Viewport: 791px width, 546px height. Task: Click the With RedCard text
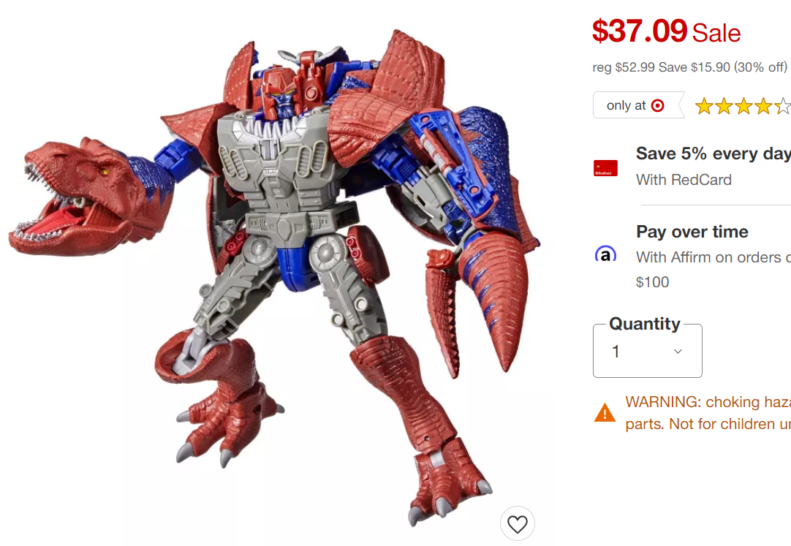[x=684, y=180]
